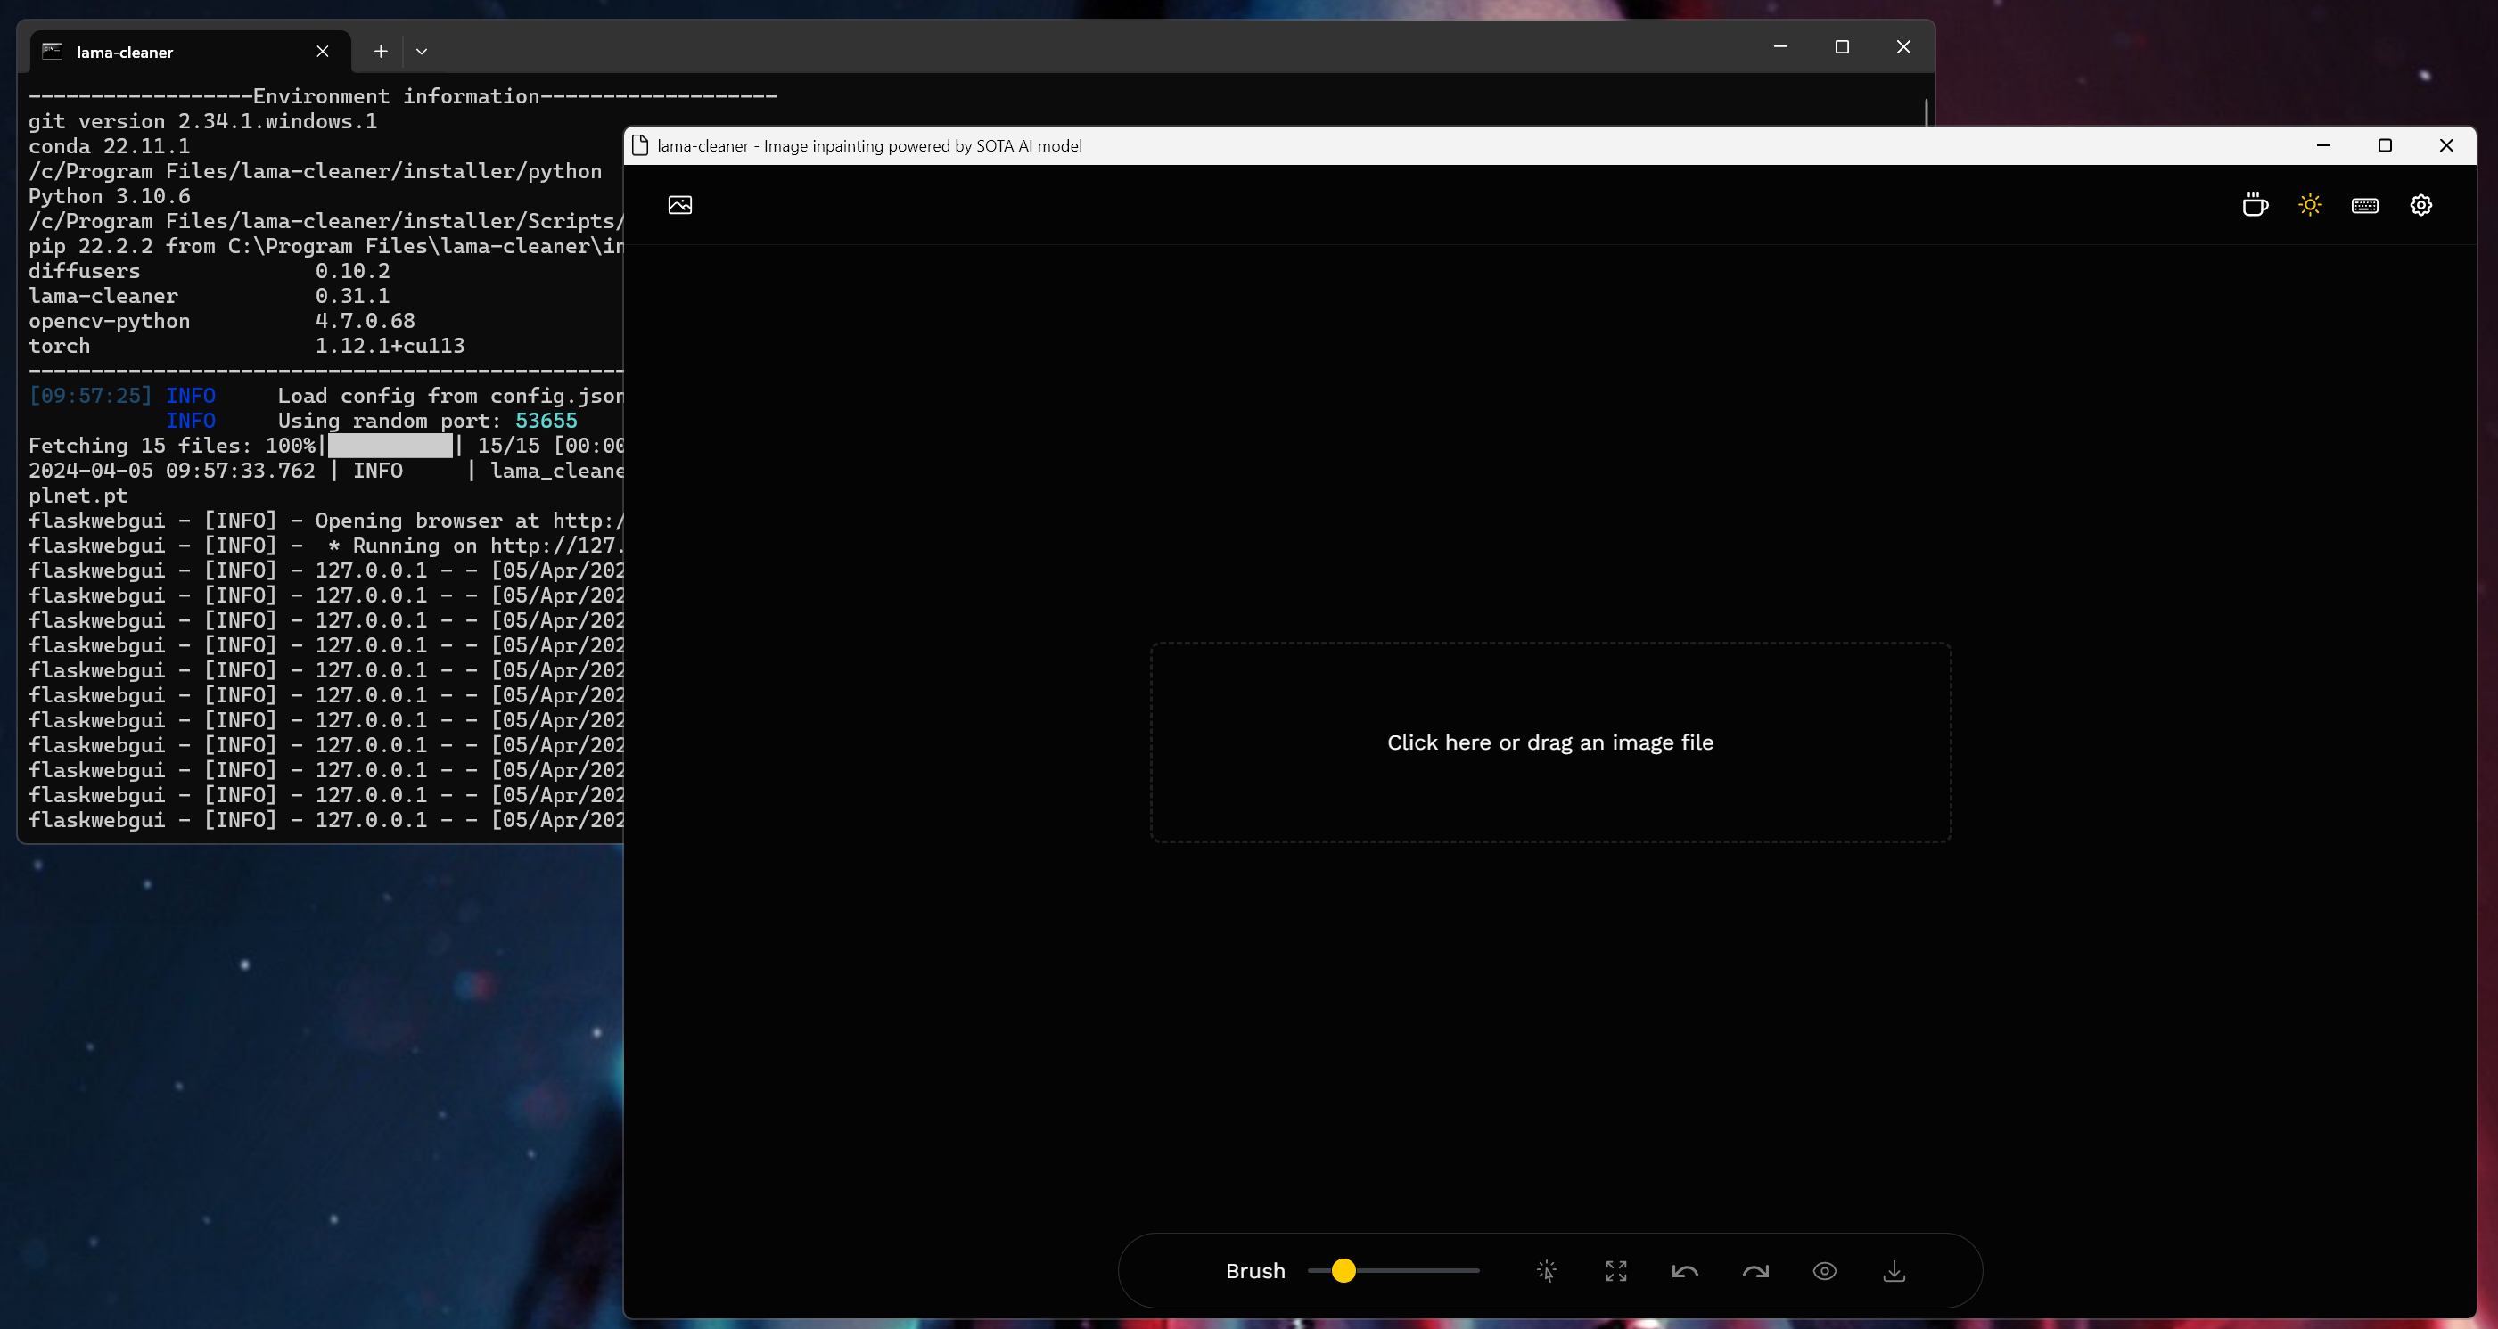Minimize the lama-cleaner app window
This screenshot has height=1329, width=2498.
pos(2323,145)
